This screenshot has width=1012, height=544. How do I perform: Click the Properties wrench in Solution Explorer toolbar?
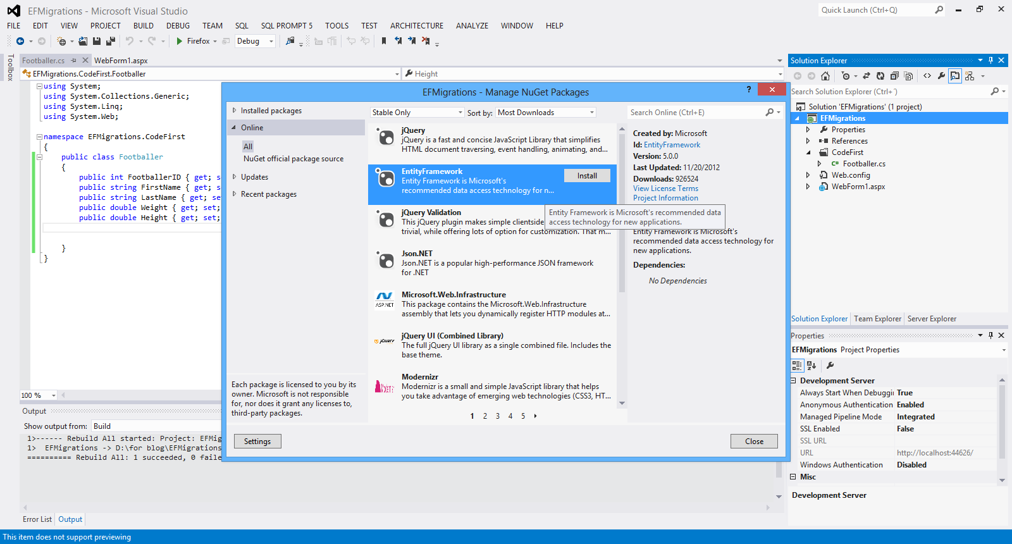coord(941,76)
